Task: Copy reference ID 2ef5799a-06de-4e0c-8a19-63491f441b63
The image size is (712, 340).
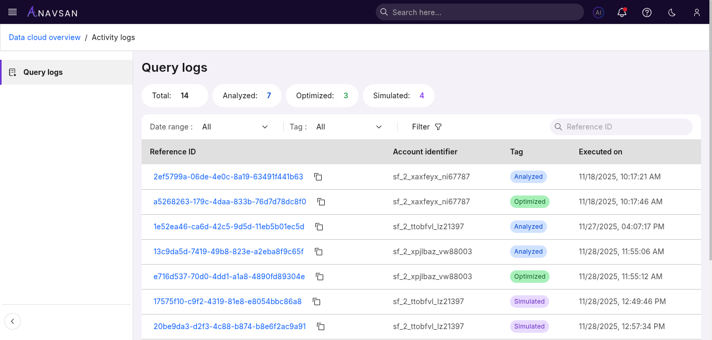Action: 318,177
